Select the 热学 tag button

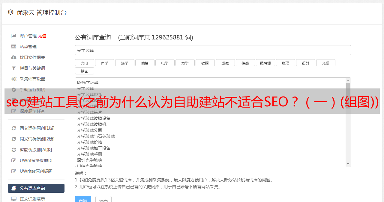click(x=125, y=63)
